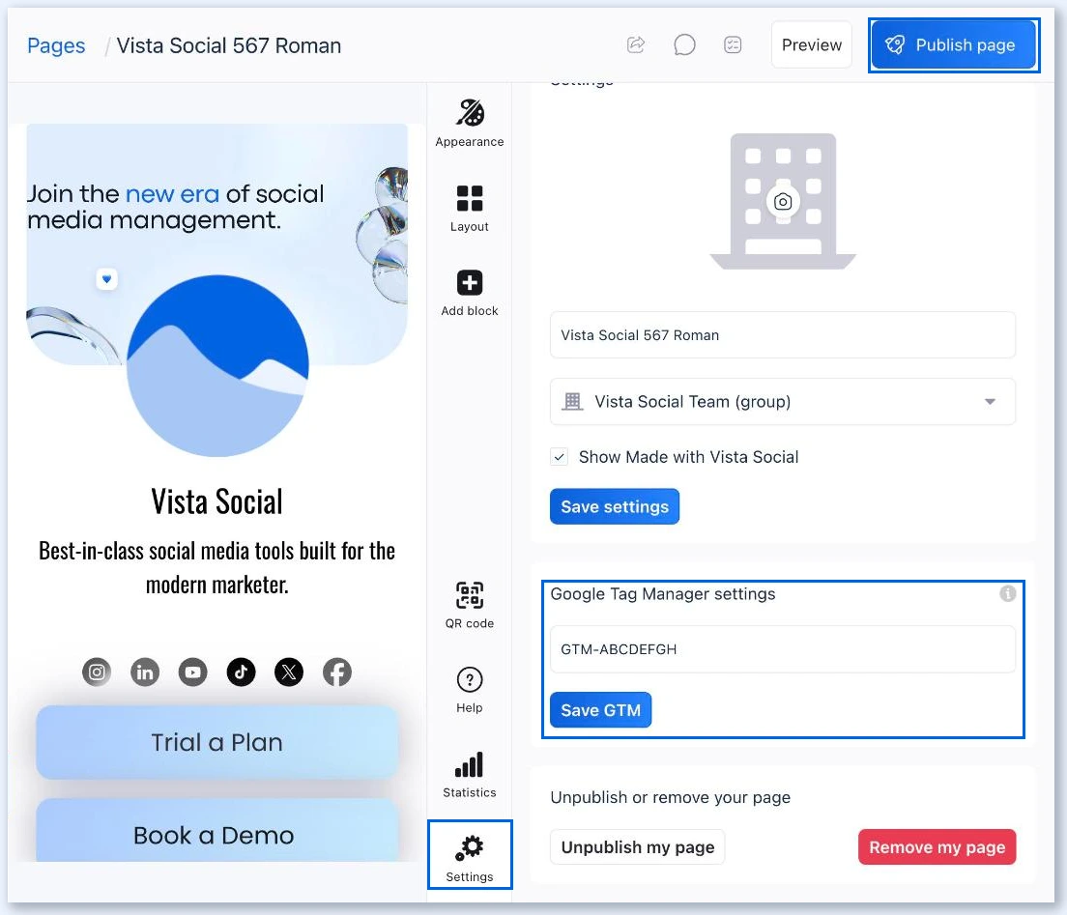Open the Appearance panel
Screen dimensions: 1067x915
(x=470, y=123)
